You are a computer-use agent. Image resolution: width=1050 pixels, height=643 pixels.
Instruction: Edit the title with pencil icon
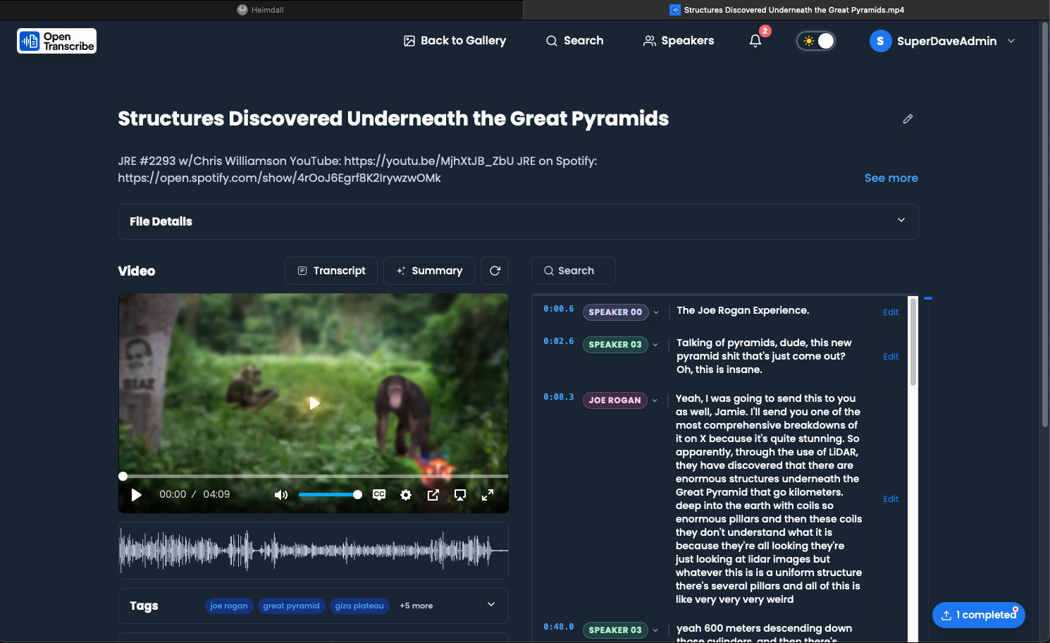click(x=908, y=118)
